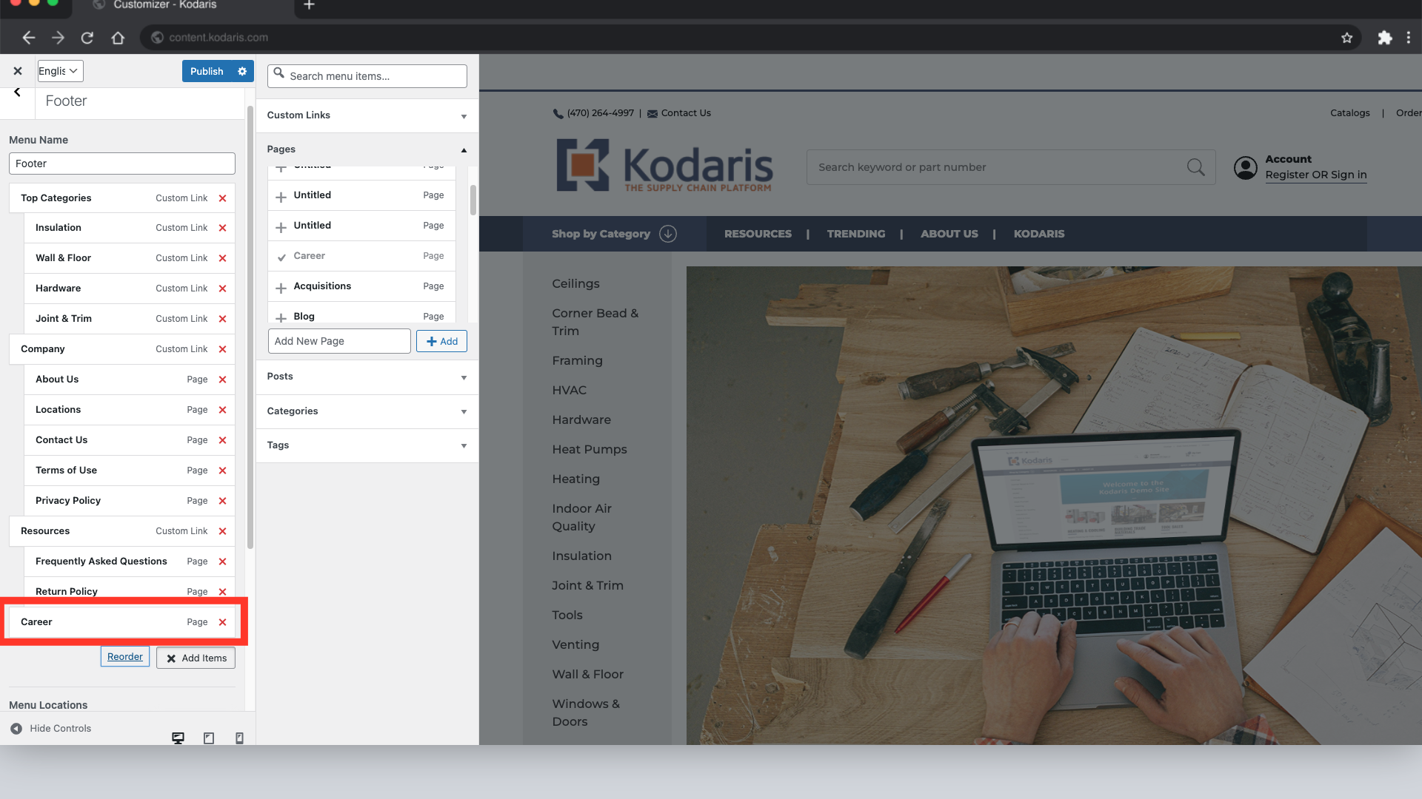
Task: Switch to tablet preview device icon
Action: point(209,738)
